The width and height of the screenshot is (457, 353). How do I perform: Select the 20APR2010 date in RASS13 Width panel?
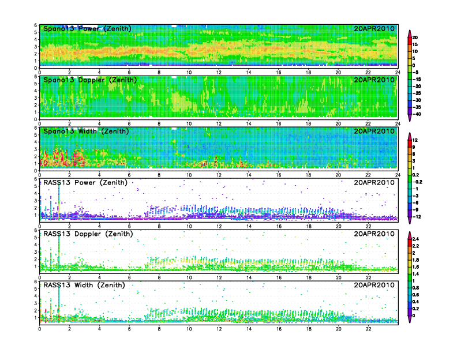374,285
